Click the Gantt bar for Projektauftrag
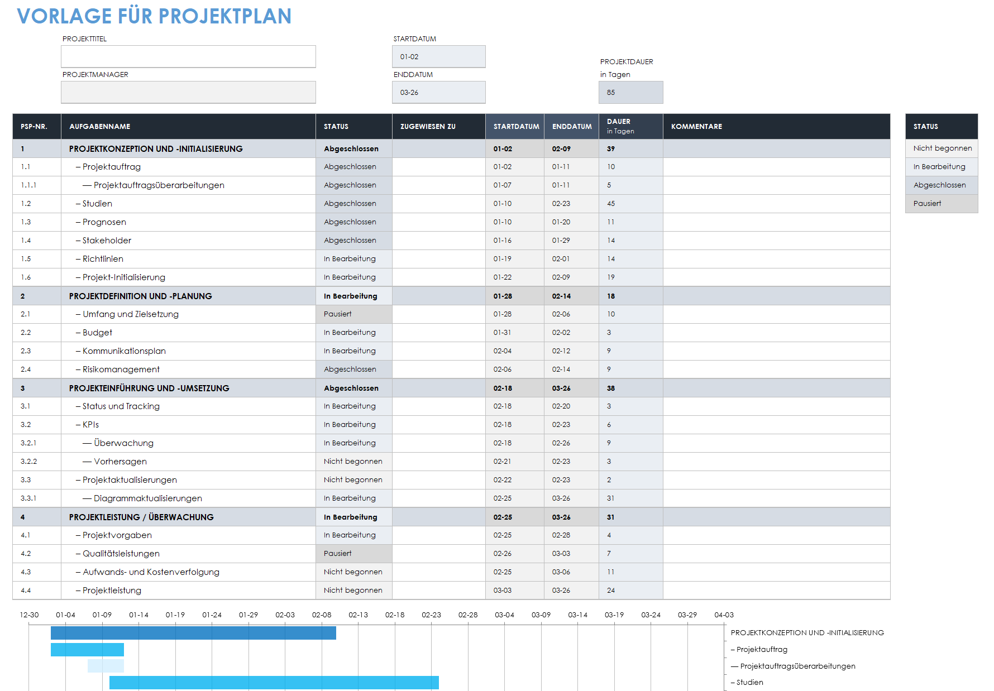This screenshot has height=691, width=994. 87,650
